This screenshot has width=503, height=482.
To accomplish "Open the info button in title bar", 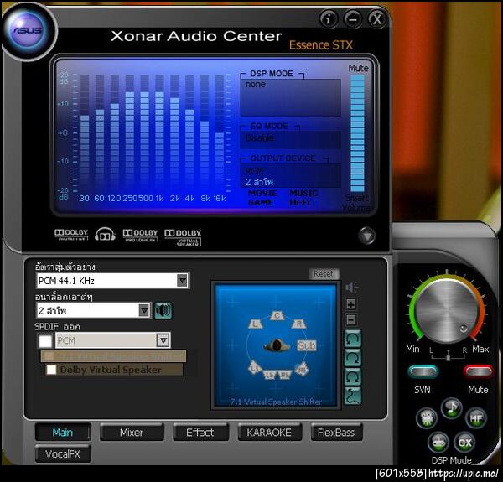I will click(329, 19).
